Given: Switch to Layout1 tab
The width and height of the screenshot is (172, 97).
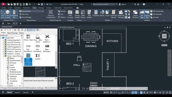Looking at the screenshot, I should click(17, 92).
